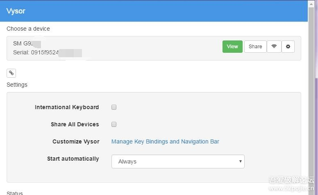Click the Share button for the device
Viewport: 318px width, 195px height.
pyautogui.click(x=255, y=47)
